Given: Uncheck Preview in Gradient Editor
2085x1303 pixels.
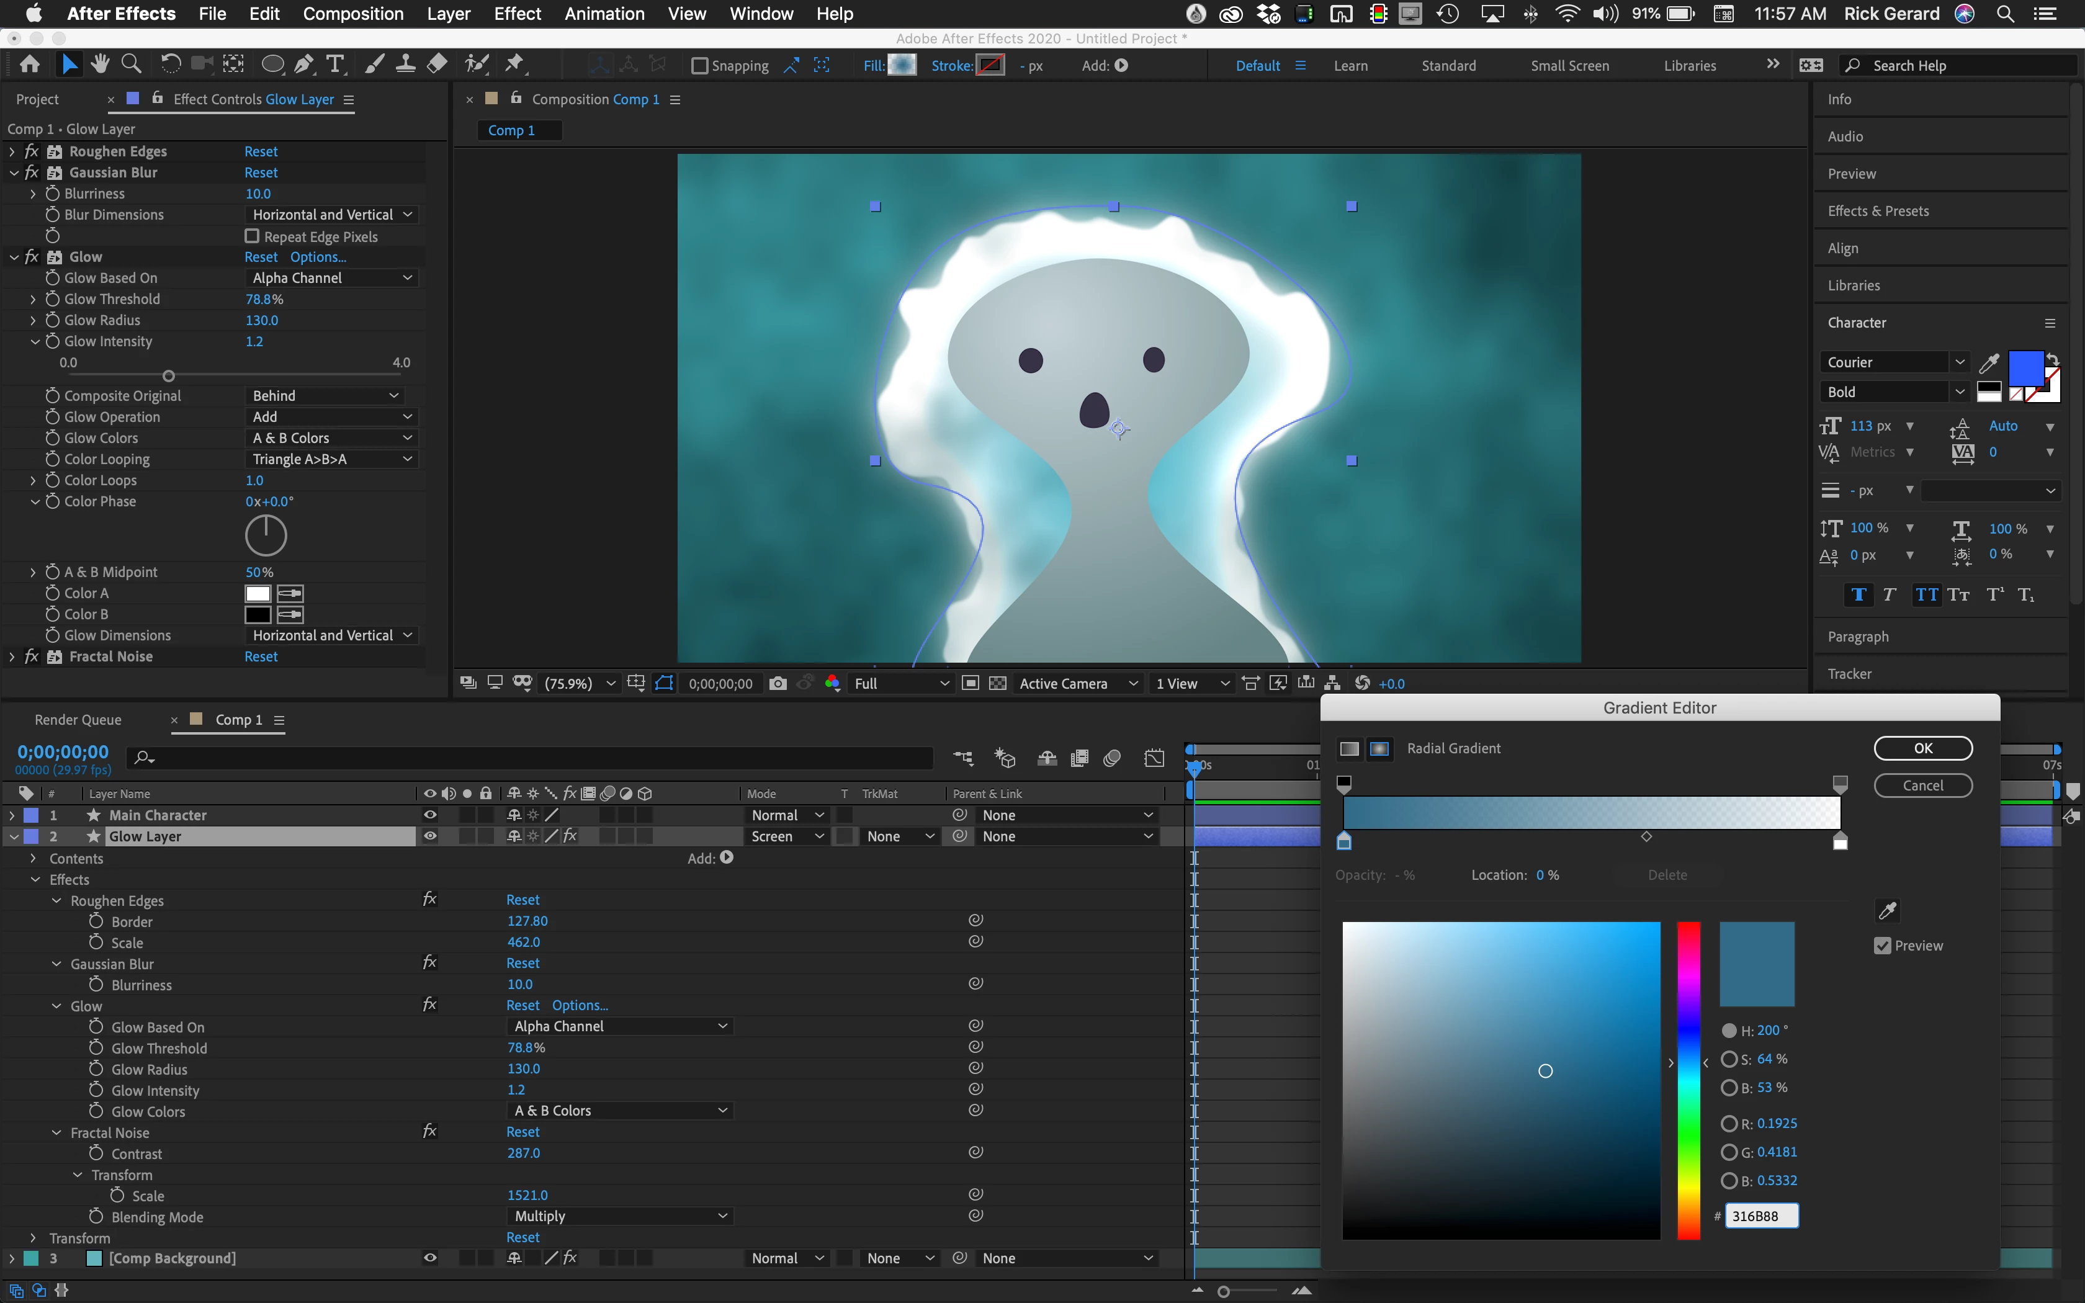Looking at the screenshot, I should [1883, 946].
